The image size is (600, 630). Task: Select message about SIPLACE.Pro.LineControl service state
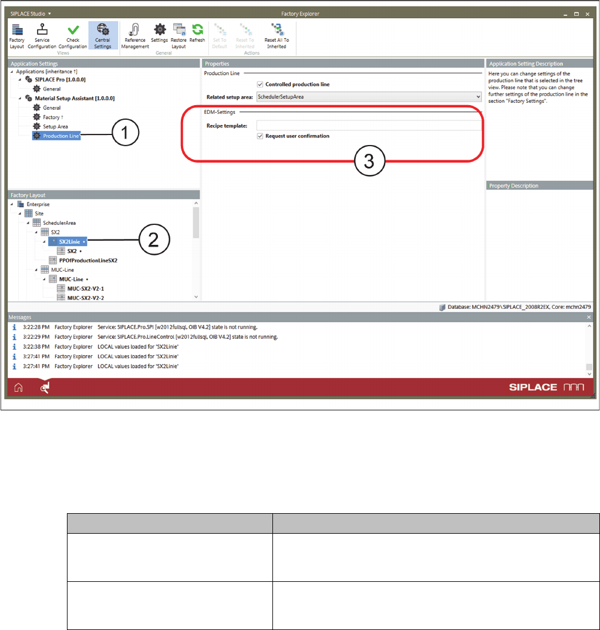click(x=188, y=337)
